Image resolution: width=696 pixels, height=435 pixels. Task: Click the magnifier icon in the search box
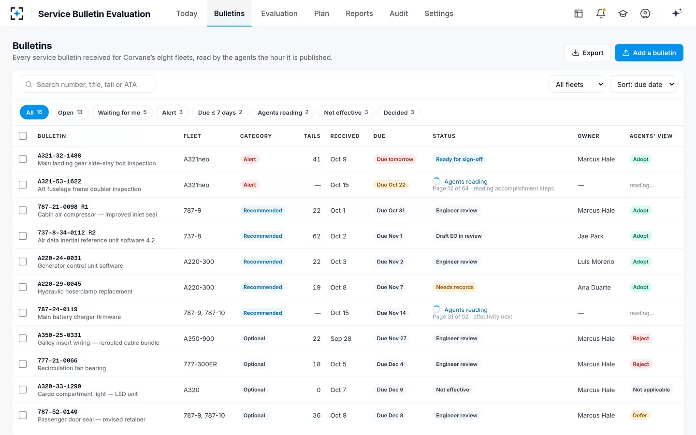(29, 85)
